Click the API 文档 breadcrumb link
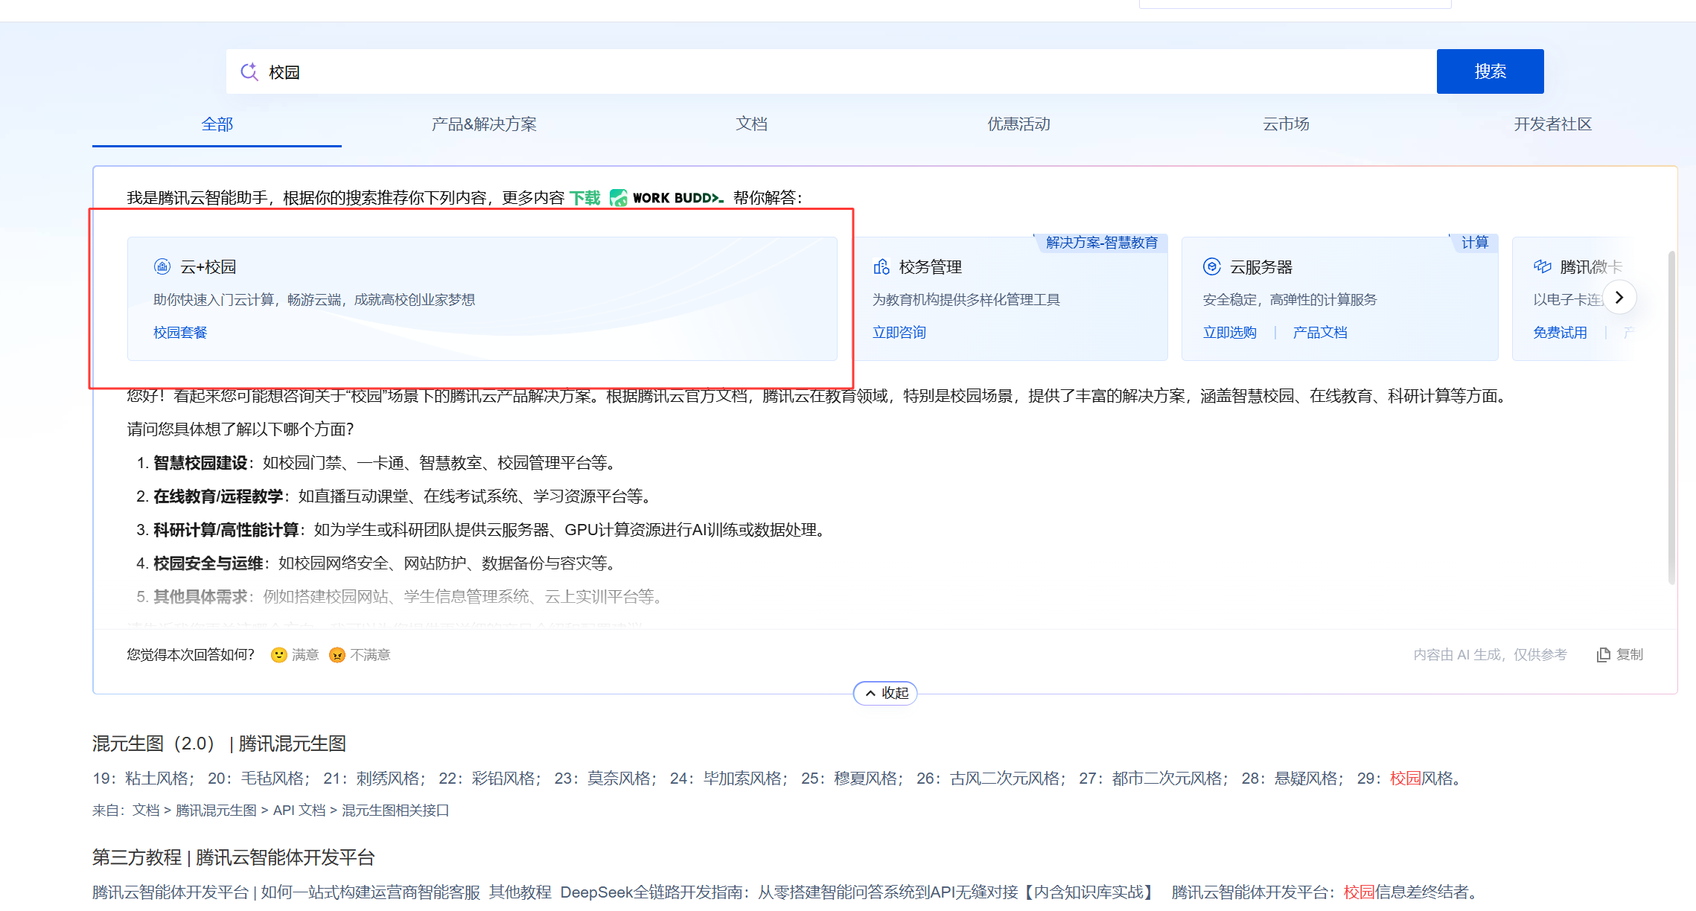The width and height of the screenshot is (1696, 911). click(x=299, y=811)
